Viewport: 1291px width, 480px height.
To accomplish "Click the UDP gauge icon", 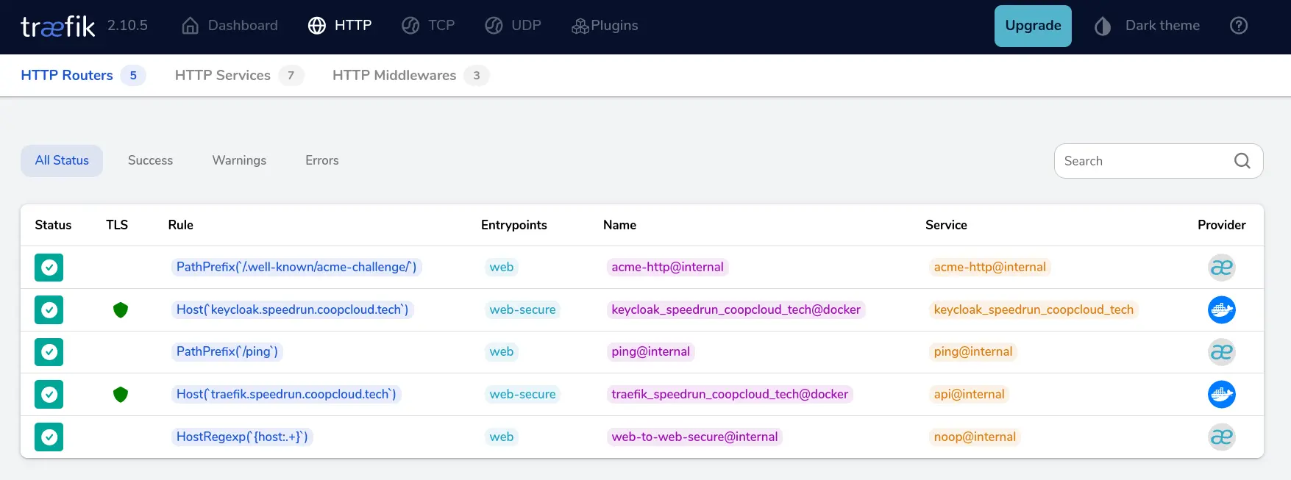I will click(x=494, y=26).
